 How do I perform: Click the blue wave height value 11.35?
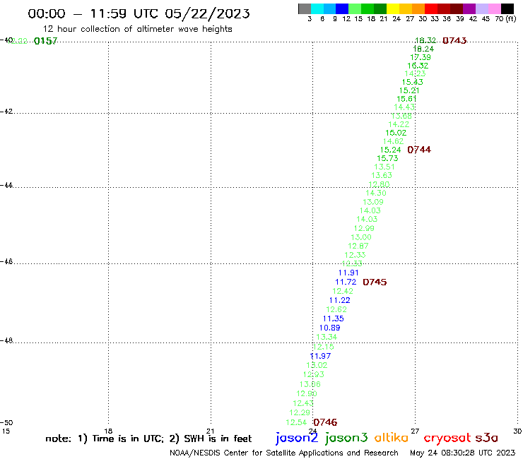pos(333,318)
